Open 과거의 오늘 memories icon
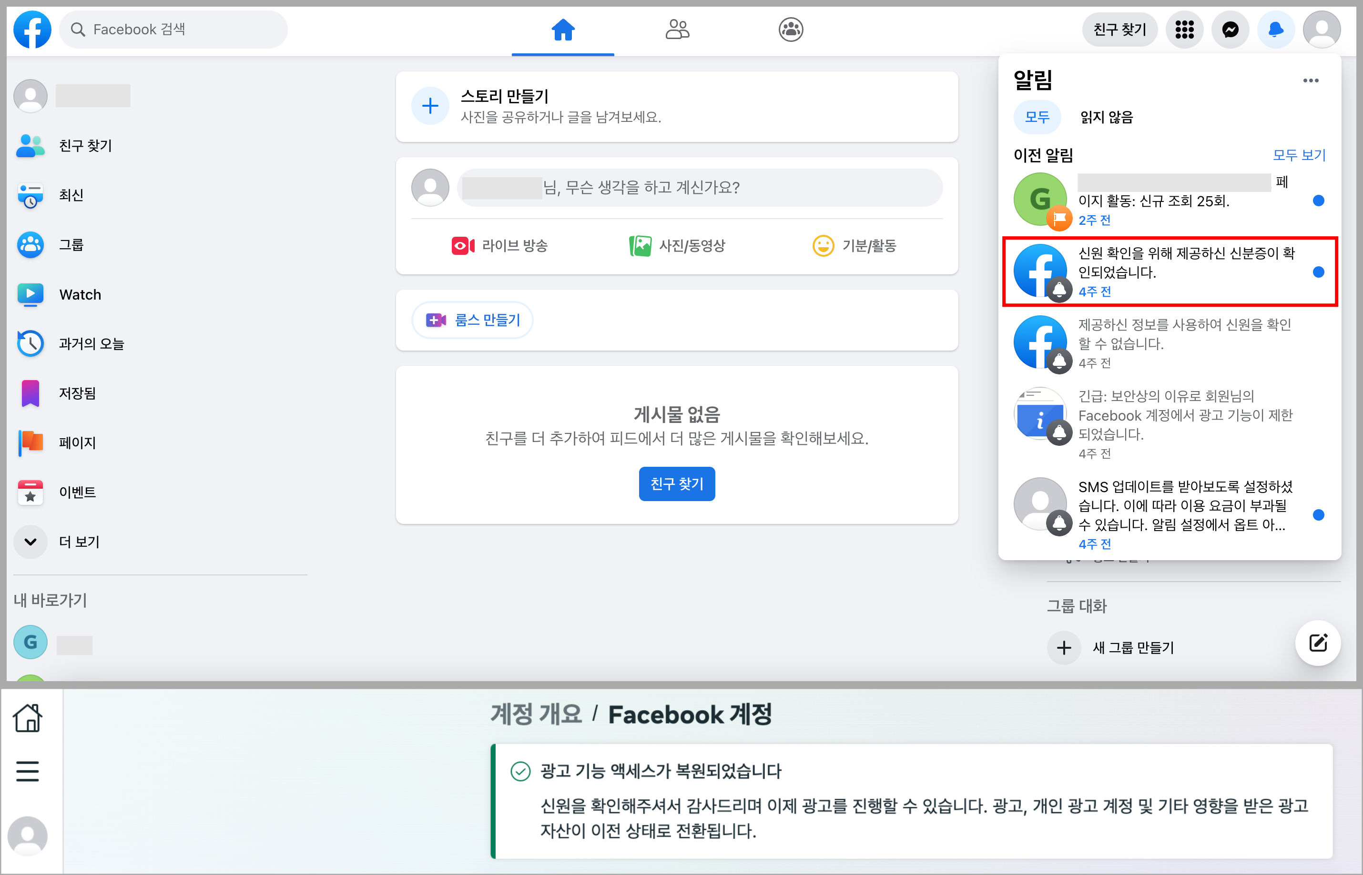This screenshot has height=875, width=1363. 31,344
